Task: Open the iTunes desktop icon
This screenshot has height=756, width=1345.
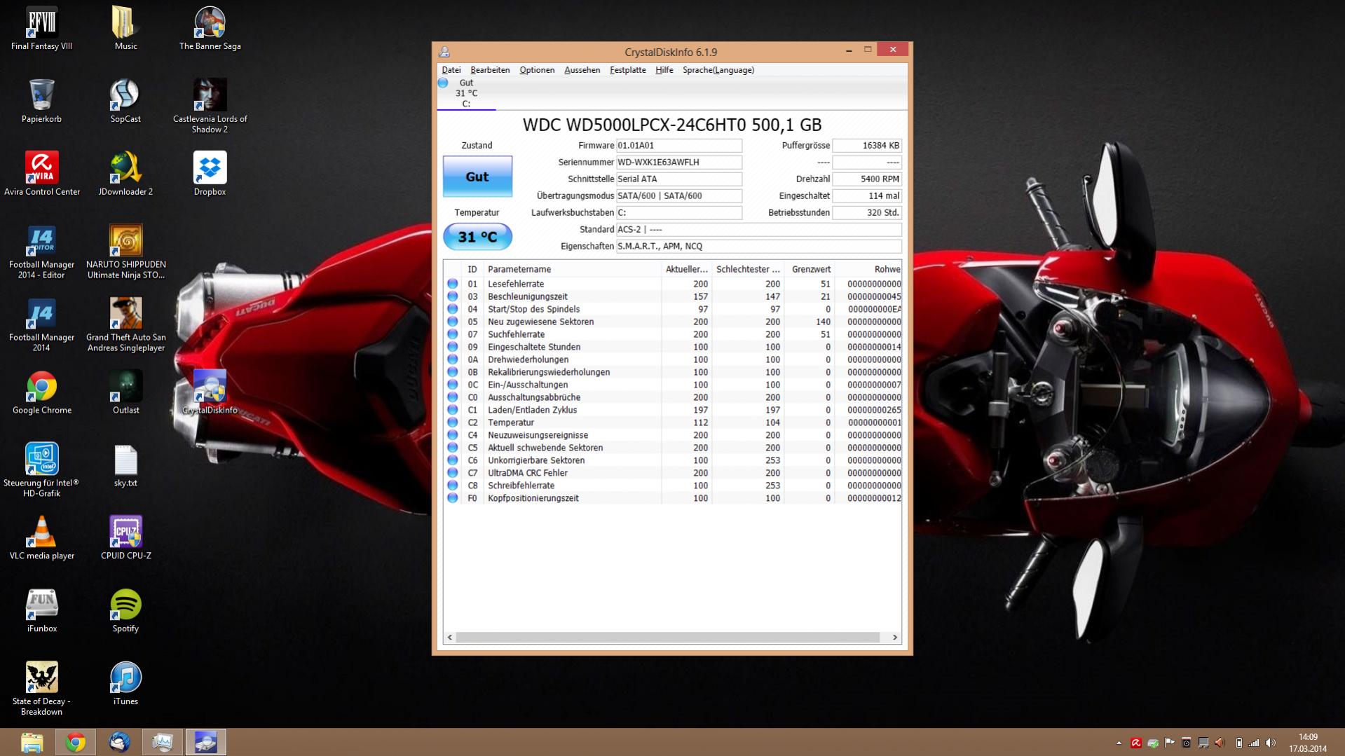Action: pos(125,684)
